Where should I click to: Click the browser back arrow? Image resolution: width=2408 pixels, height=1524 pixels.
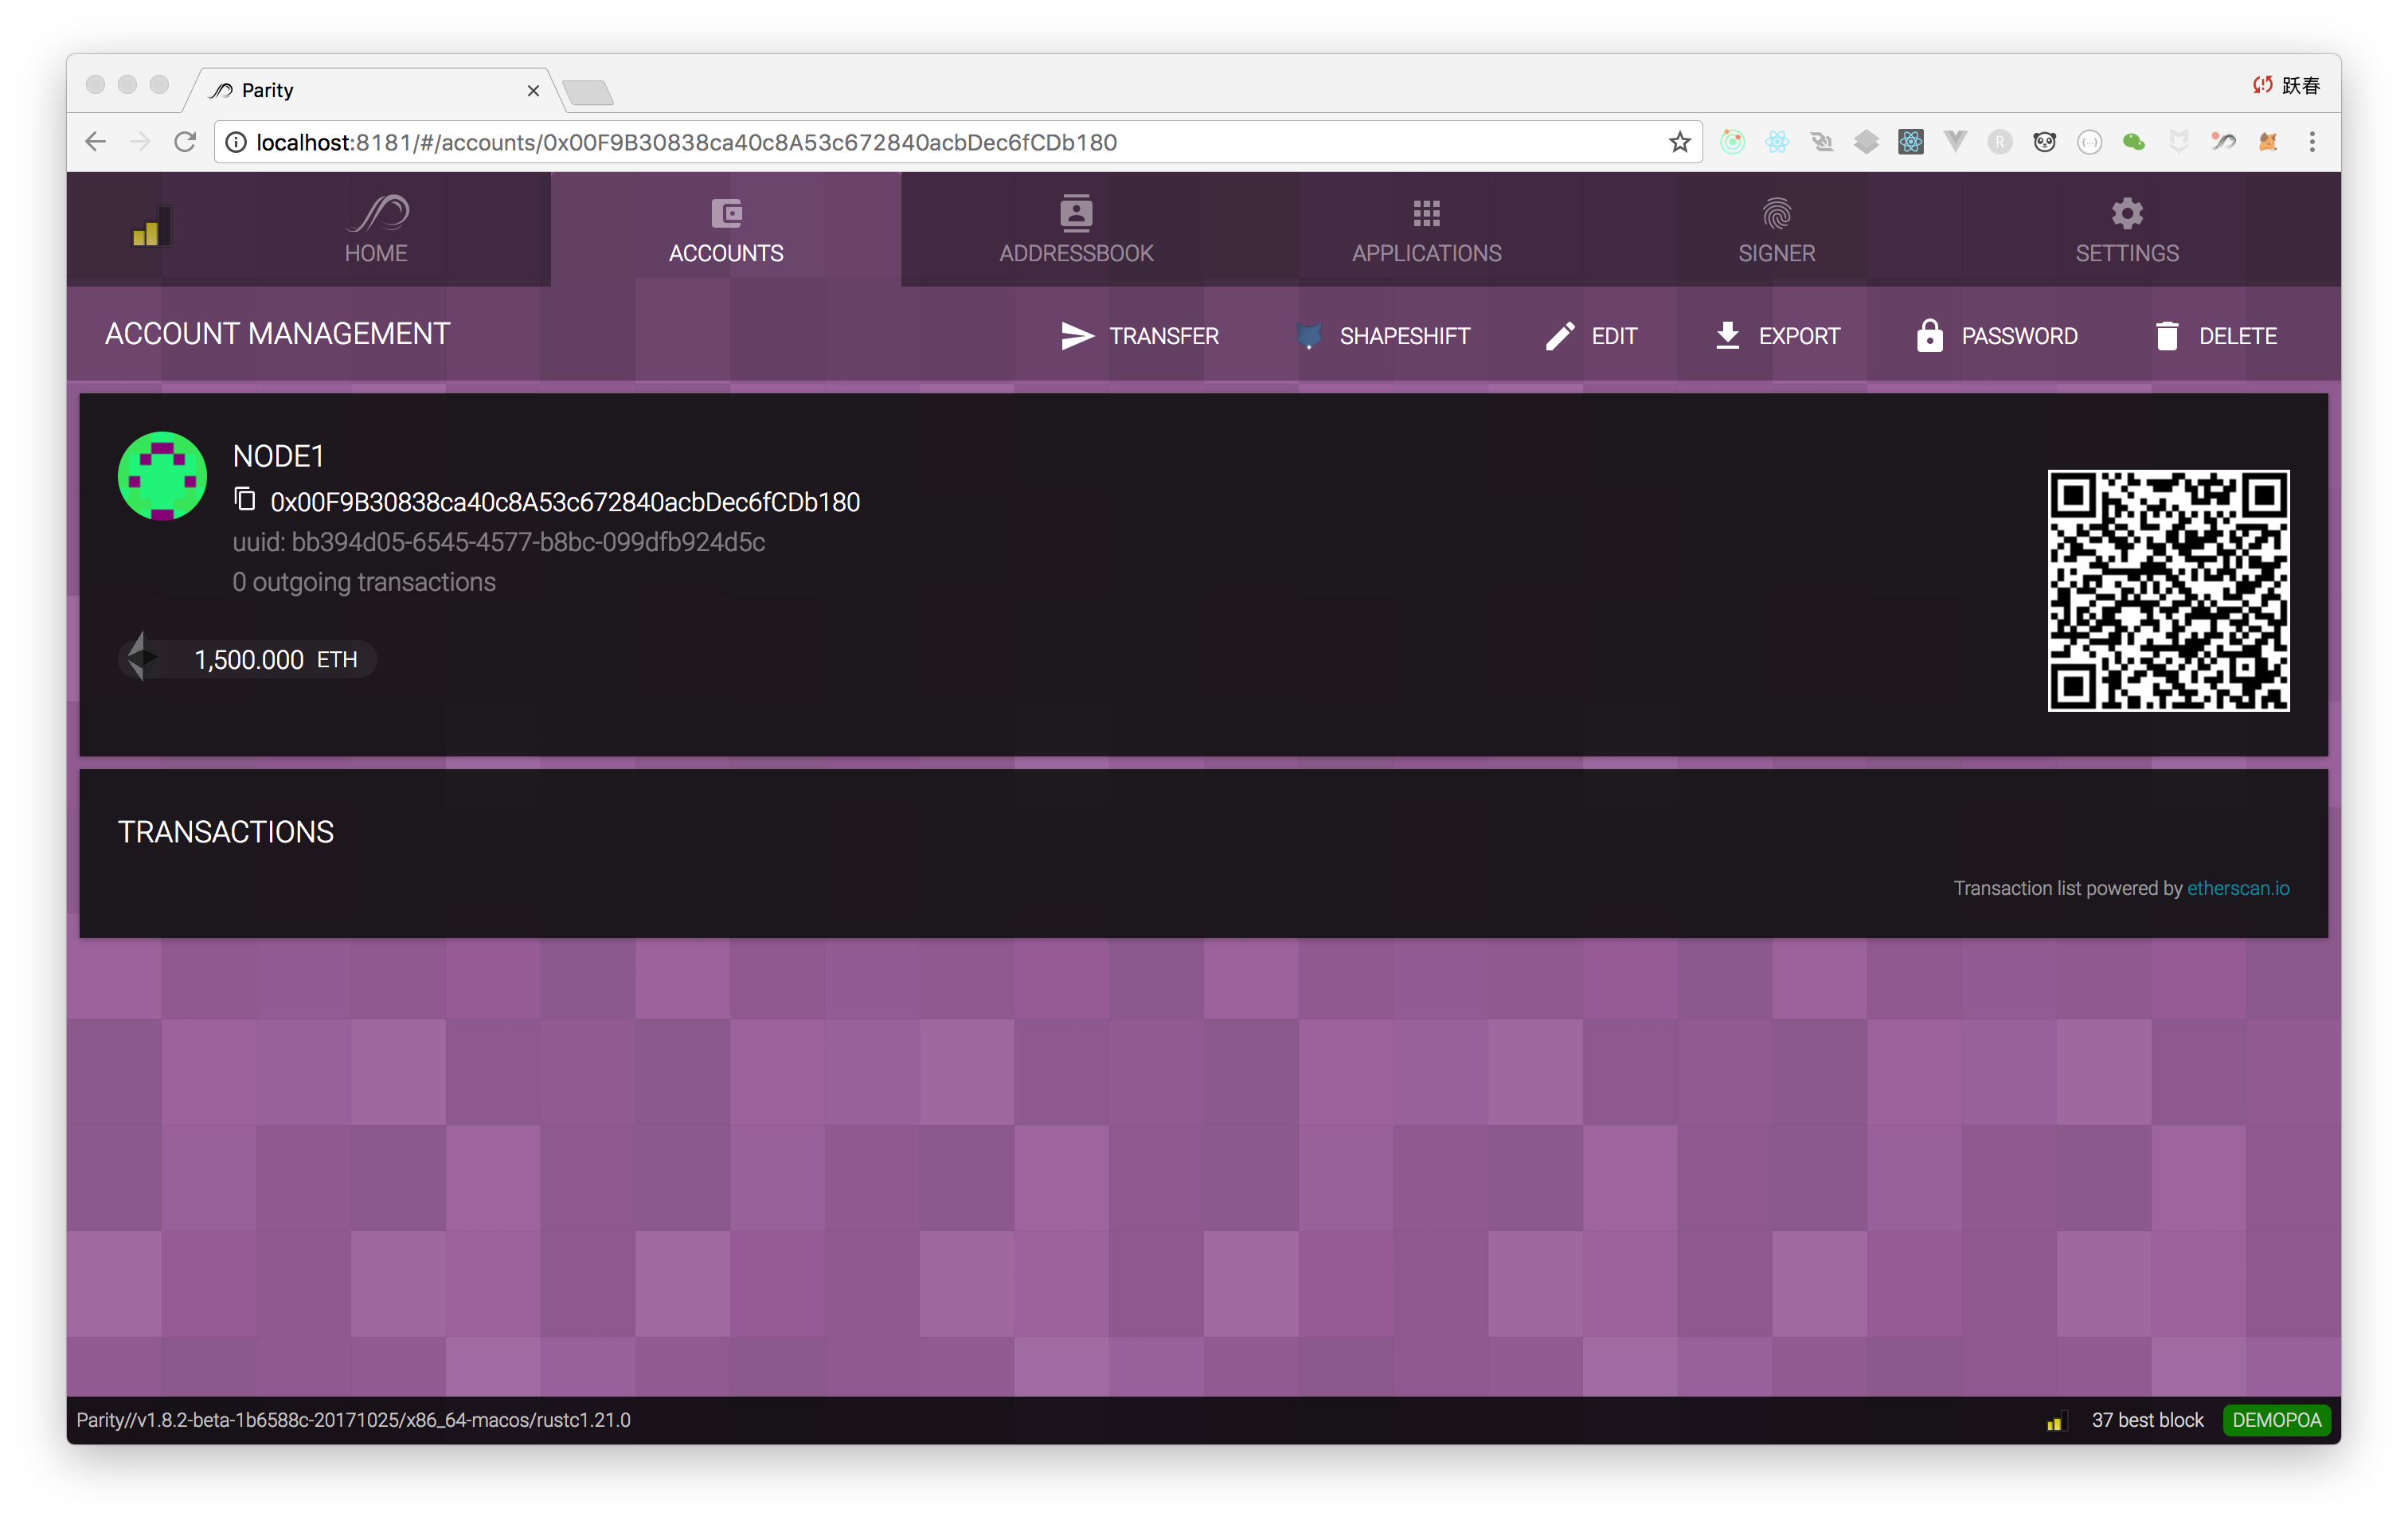click(96, 142)
